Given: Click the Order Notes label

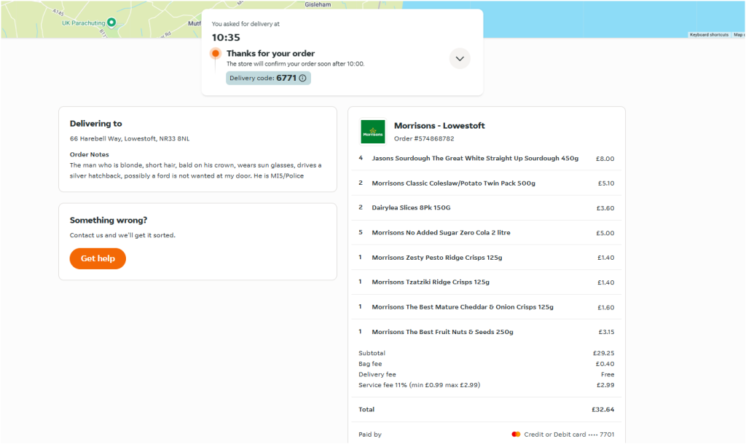Looking at the screenshot, I should 90,154.
